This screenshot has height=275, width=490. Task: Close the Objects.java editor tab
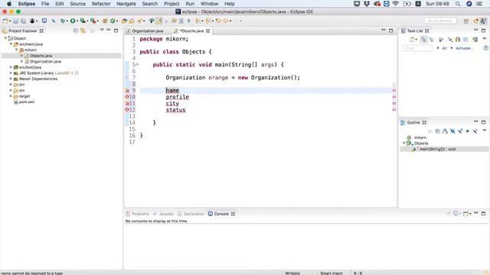(x=207, y=31)
